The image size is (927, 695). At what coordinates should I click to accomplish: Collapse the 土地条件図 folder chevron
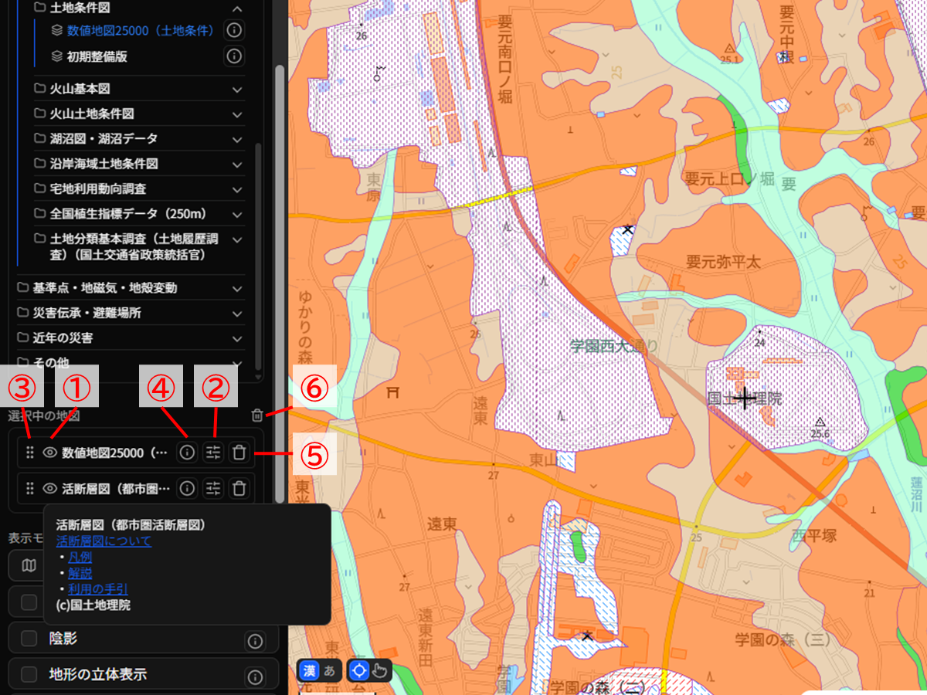click(x=236, y=8)
